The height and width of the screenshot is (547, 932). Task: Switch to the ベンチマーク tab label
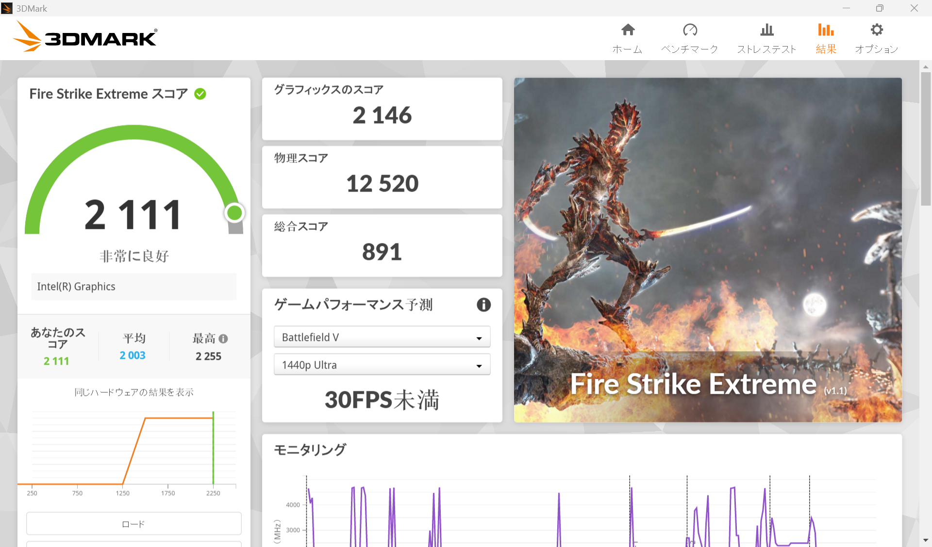(x=690, y=49)
